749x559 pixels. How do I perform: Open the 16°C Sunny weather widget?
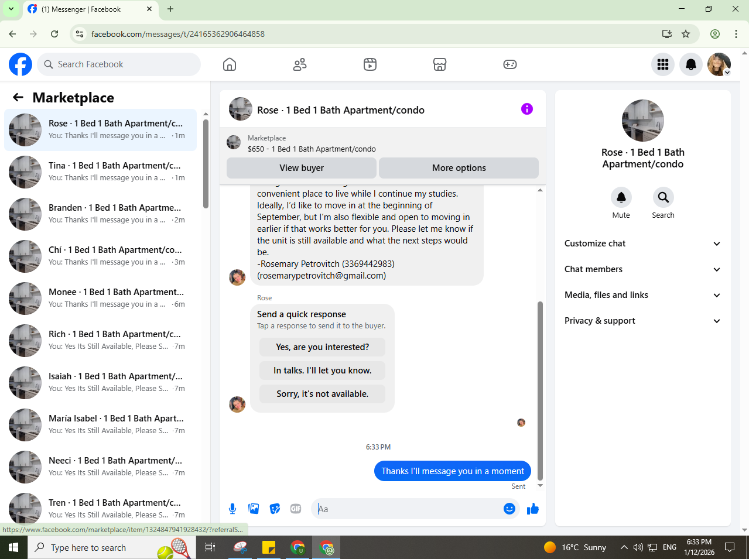point(575,547)
